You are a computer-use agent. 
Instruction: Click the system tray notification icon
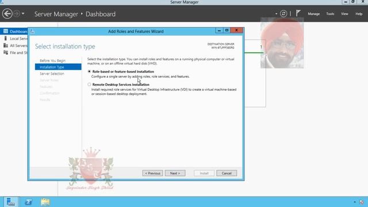click(362, 202)
